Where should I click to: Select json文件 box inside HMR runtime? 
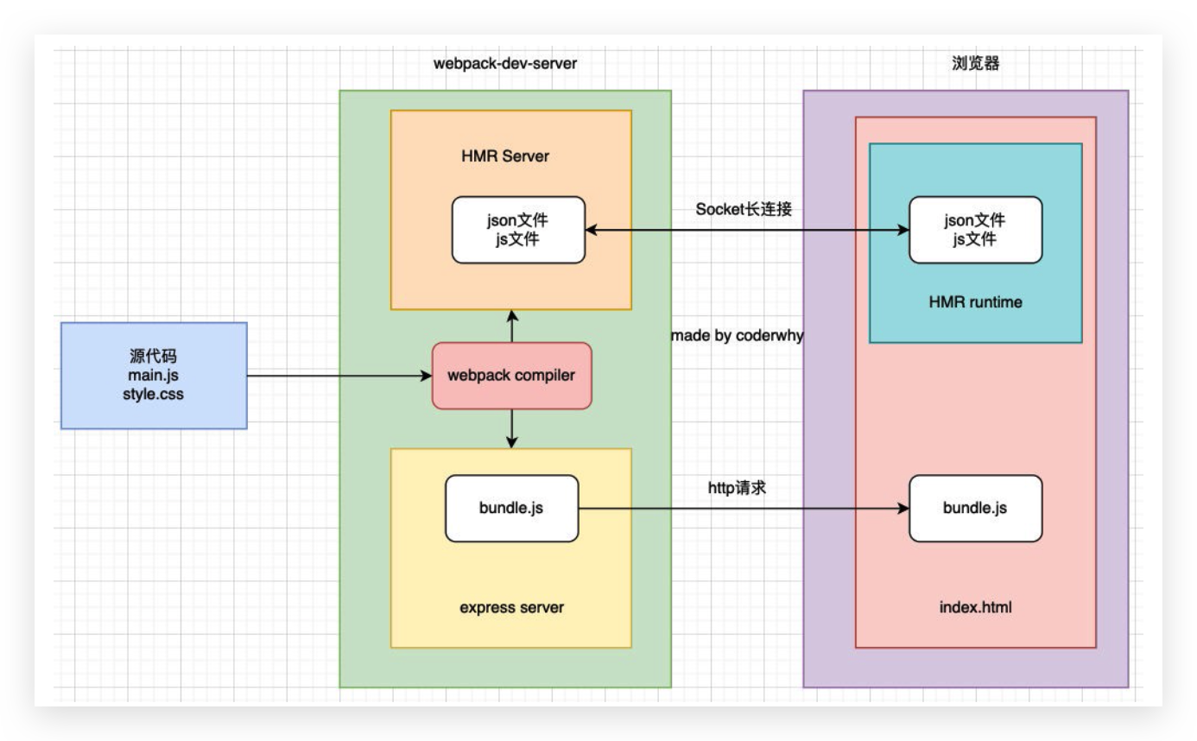pyautogui.click(x=975, y=230)
